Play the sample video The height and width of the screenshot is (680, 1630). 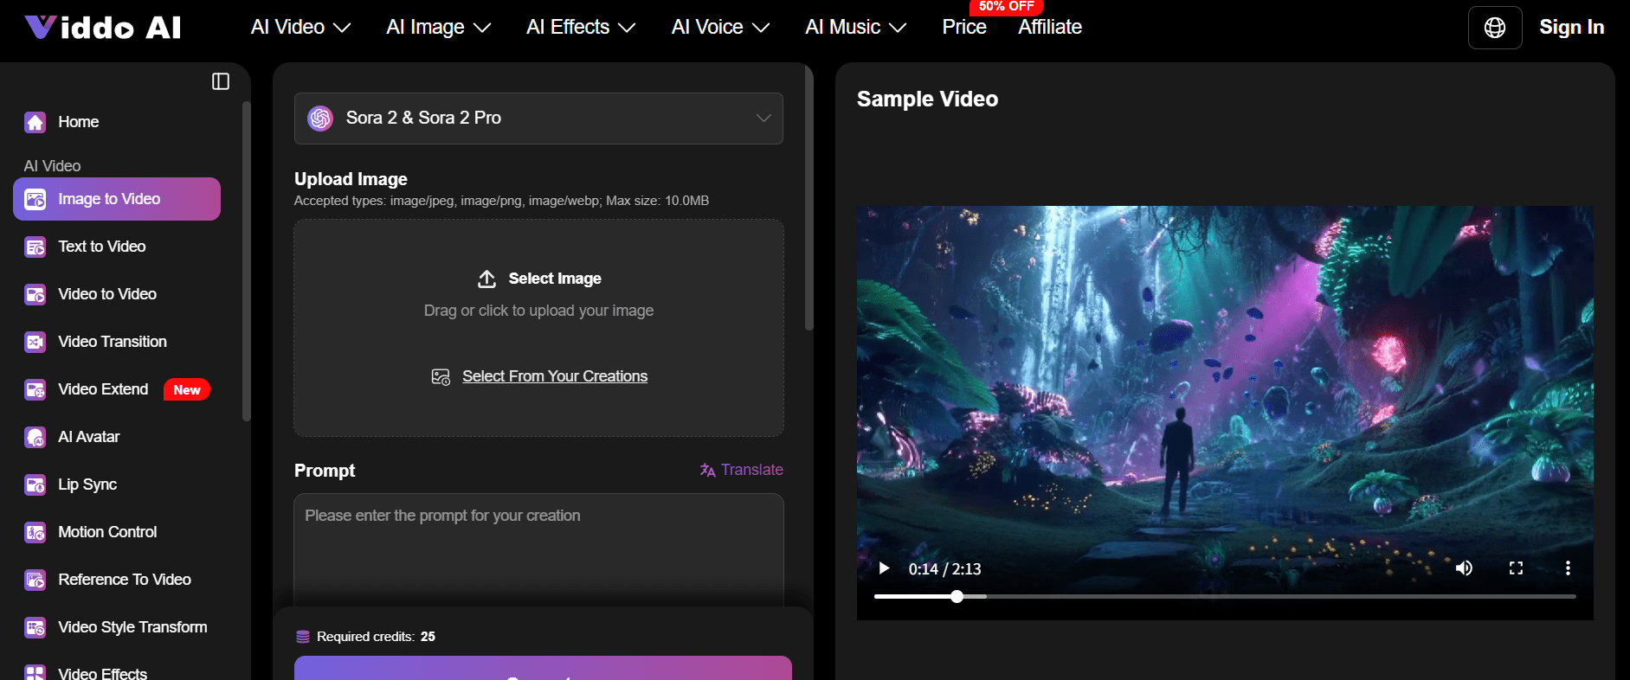pos(884,568)
